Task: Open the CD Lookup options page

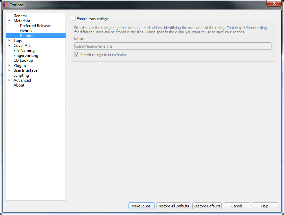Action: tap(23, 60)
